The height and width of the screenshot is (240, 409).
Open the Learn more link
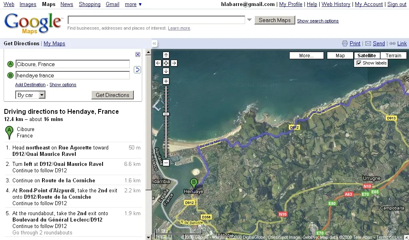pos(179,28)
